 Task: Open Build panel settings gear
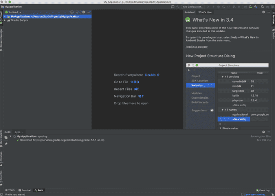point(264,132)
